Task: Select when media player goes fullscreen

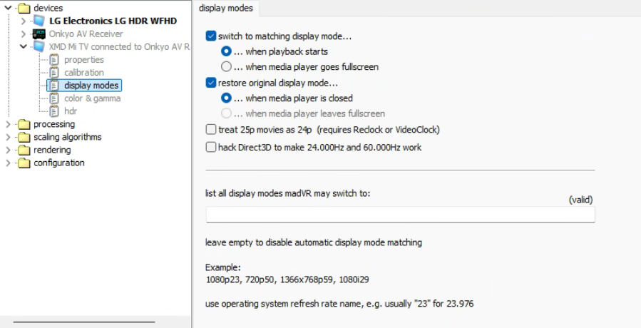Action: pos(226,67)
